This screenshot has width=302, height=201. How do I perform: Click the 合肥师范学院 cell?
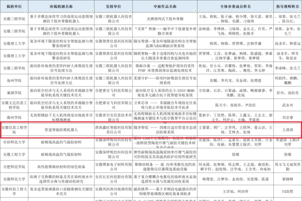(x=14, y=167)
